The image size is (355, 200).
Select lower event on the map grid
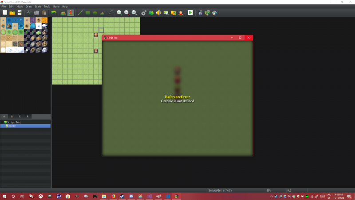point(96,51)
